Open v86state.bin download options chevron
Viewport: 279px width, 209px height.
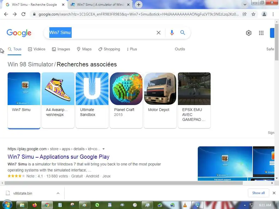pyautogui.click(x=58, y=193)
